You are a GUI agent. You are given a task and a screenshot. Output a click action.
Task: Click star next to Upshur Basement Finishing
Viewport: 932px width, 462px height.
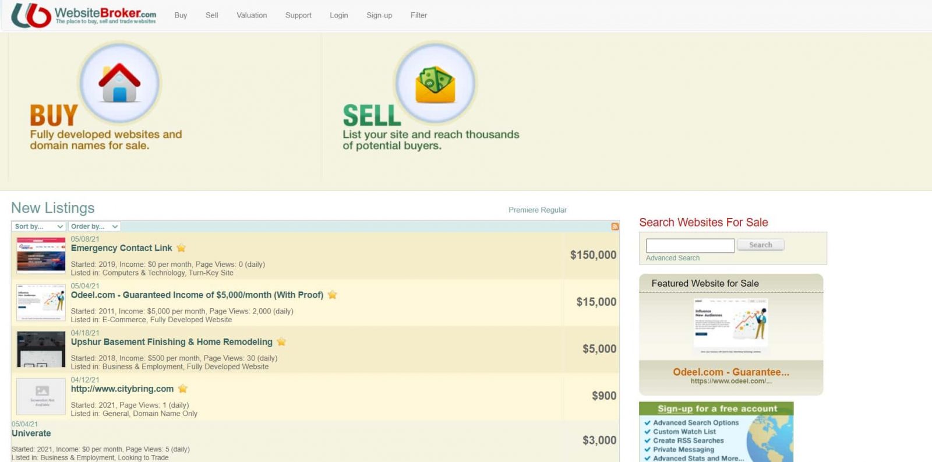coord(281,342)
